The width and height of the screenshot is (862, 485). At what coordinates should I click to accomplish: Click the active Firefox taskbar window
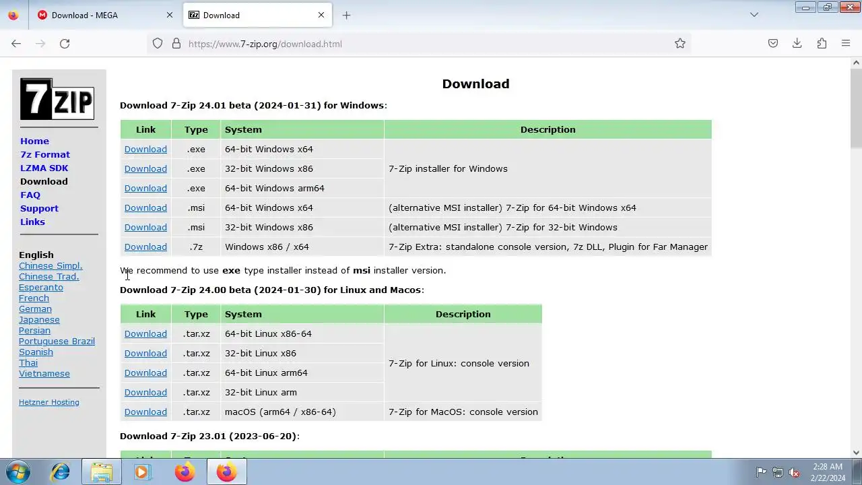[226, 472]
